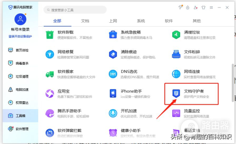Launch the 网络修复 wrench icon

(x=50, y=55)
